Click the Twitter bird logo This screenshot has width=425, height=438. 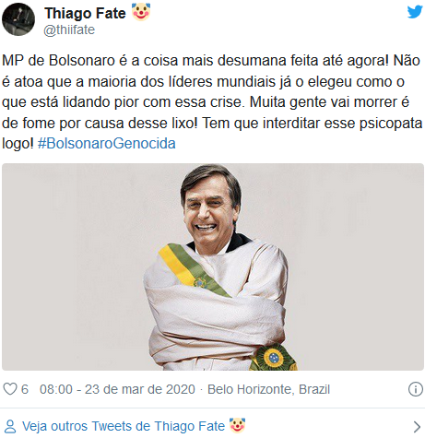tap(415, 12)
